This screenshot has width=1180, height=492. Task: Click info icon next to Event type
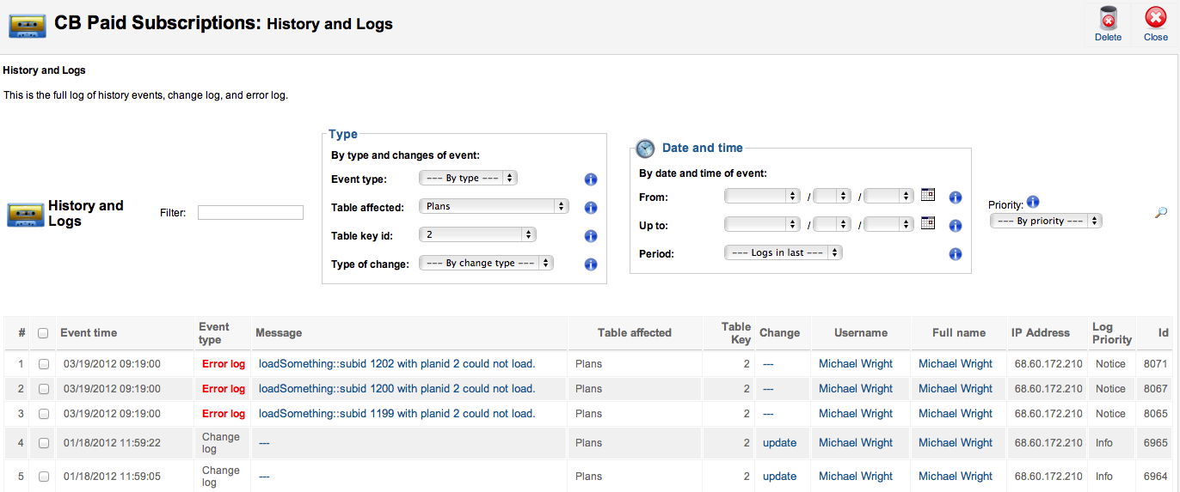(x=591, y=179)
